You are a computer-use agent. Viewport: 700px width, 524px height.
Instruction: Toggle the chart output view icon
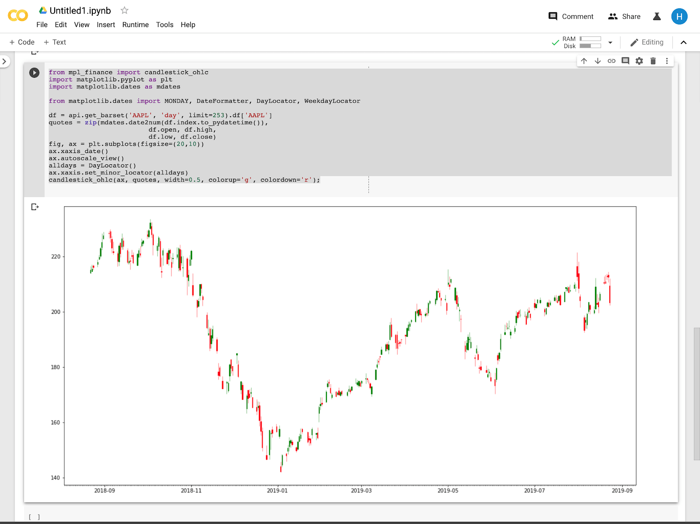click(35, 207)
